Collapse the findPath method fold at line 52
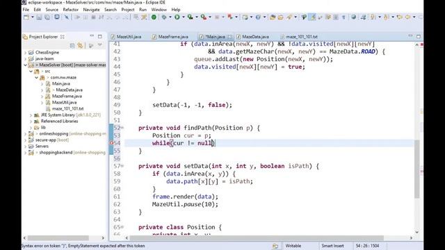Image resolution: width=445 pixels, height=250 pixels. tap(122, 128)
